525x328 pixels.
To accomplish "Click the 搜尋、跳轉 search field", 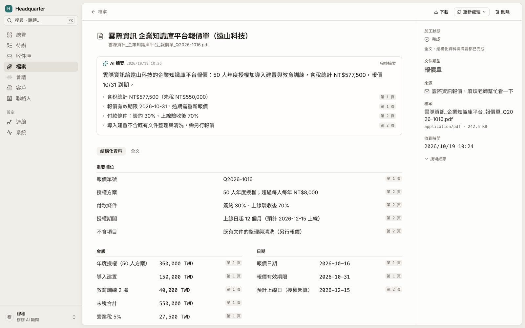I will [41, 20].
